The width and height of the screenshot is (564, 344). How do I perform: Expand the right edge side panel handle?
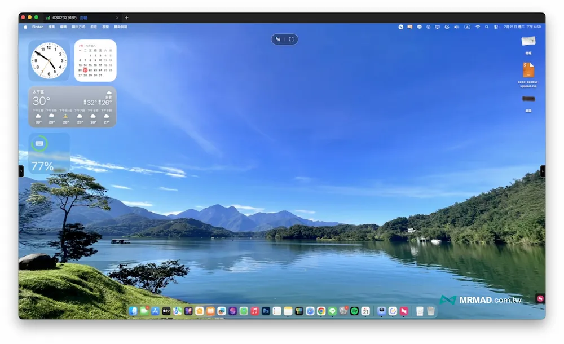543,171
